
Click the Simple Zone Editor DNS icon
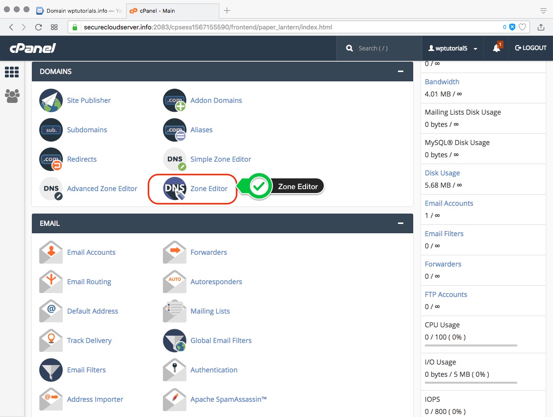point(175,159)
